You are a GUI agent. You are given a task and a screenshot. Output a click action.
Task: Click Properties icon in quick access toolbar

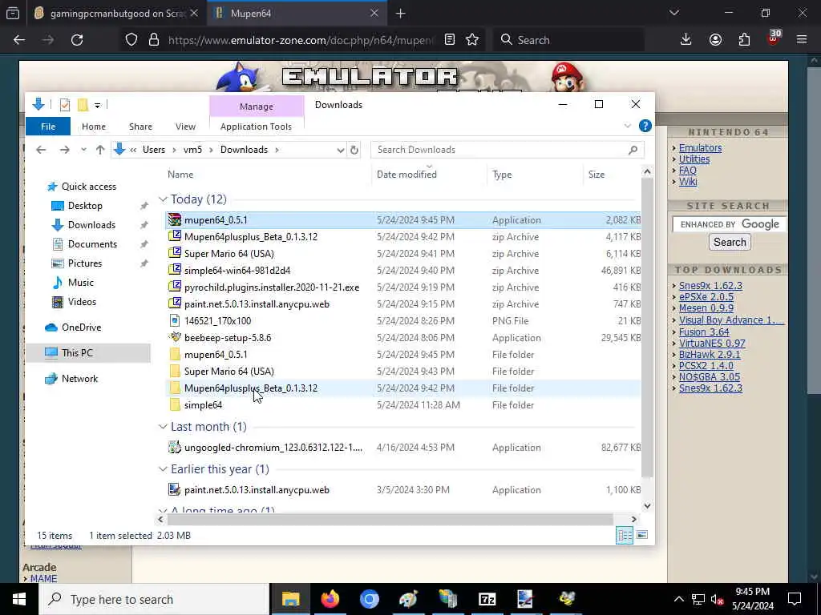tap(65, 105)
